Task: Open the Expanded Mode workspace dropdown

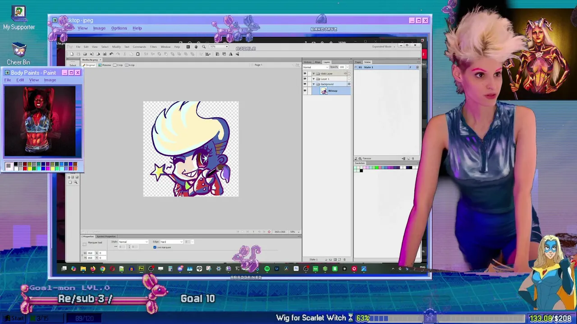Action: 384,46
